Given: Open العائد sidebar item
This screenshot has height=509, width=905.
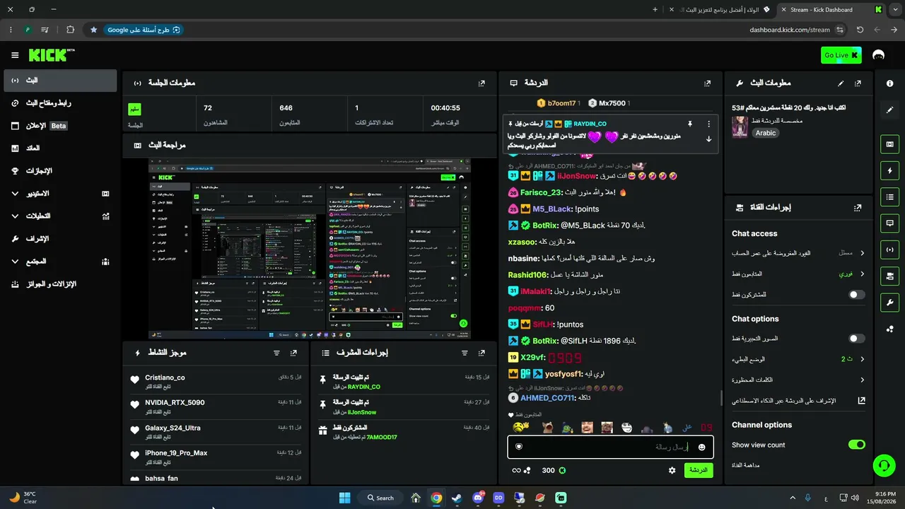Looking at the screenshot, I should click(60, 148).
